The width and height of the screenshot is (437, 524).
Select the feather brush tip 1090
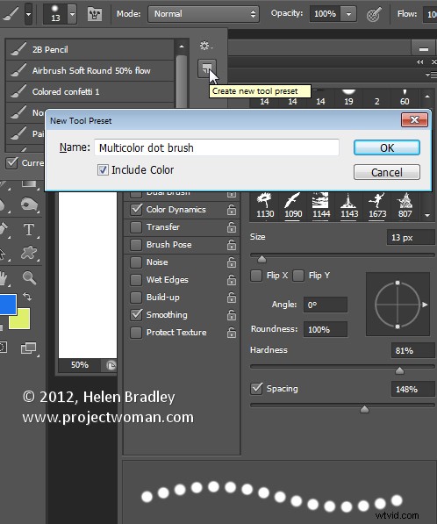pyautogui.click(x=293, y=205)
